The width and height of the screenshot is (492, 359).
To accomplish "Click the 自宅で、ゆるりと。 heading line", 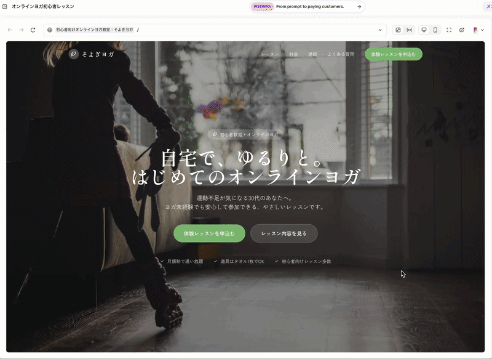I will click(242, 158).
